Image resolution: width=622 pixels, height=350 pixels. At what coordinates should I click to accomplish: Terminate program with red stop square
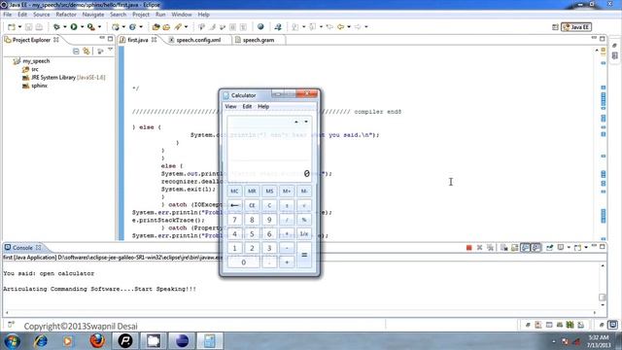[468, 248]
